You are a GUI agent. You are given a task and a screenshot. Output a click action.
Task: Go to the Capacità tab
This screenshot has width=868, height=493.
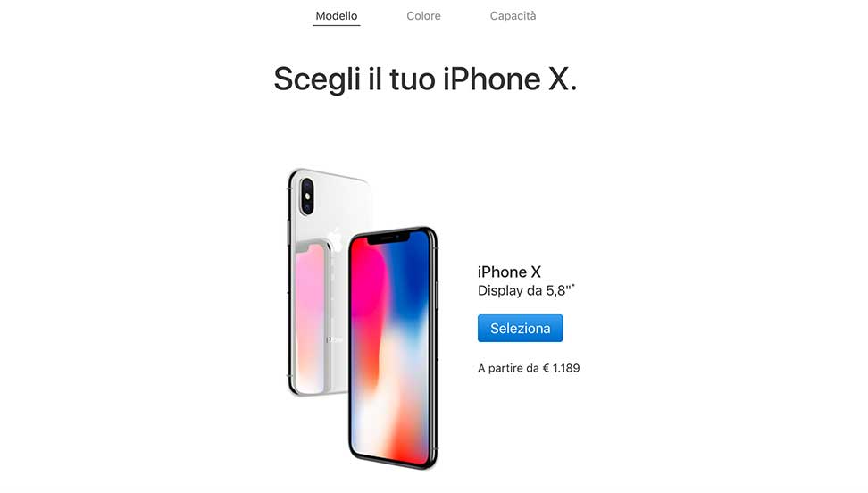(513, 16)
